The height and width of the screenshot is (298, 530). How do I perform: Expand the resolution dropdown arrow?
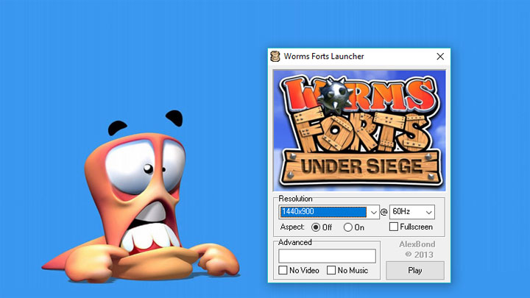pyautogui.click(x=373, y=213)
